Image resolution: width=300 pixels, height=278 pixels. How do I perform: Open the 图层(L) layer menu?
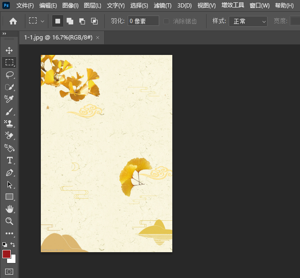coord(92,6)
